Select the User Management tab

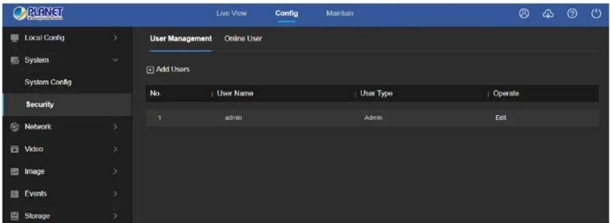[x=181, y=39]
